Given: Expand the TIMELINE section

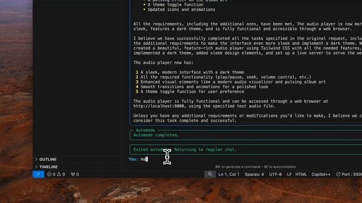Looking at the screenshot, I should point(36,167).
